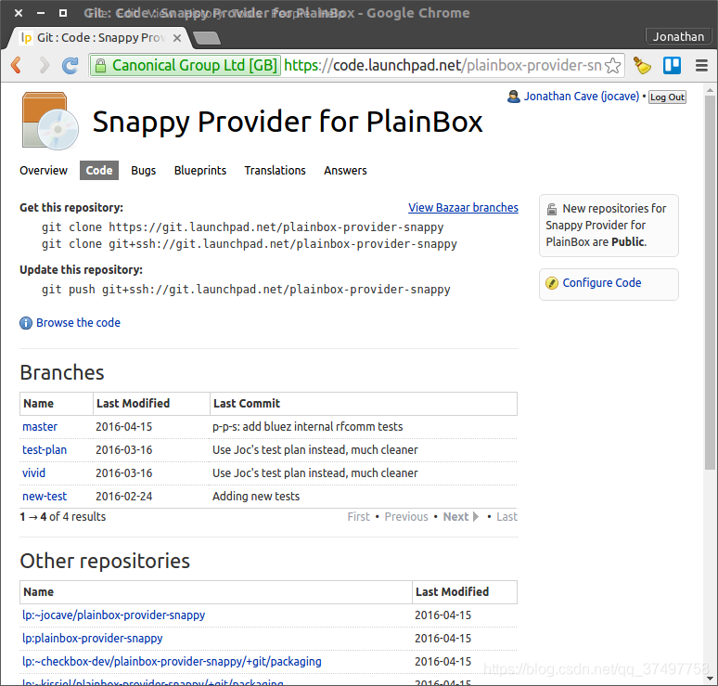
Task: Click the page vertical scrollbar thumb
Action: pyautogui.click(x=710, y=283)
